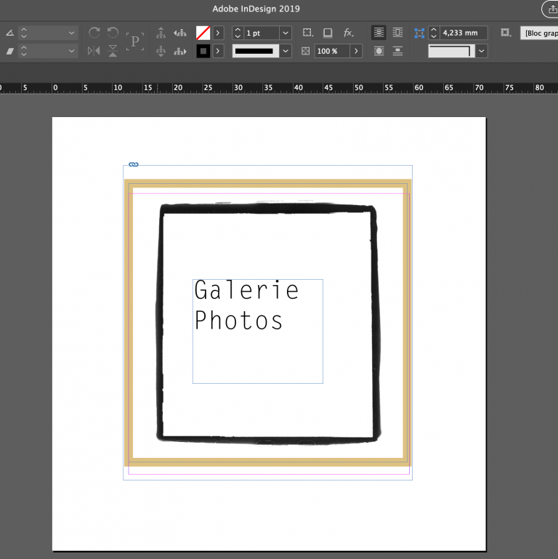The height and width of the screenshot is (559, 558).
Task: Toggle no text wrap
Action: 379,33
